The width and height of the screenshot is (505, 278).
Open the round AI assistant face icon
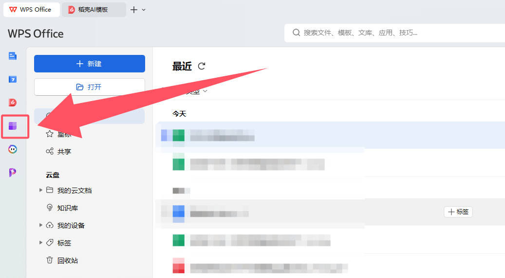(x=13, y=149)
